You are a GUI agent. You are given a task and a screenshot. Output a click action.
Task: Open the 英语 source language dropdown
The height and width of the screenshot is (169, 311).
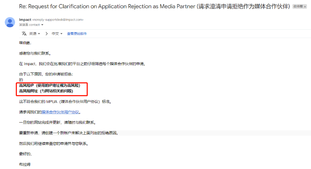coord(35,34)
